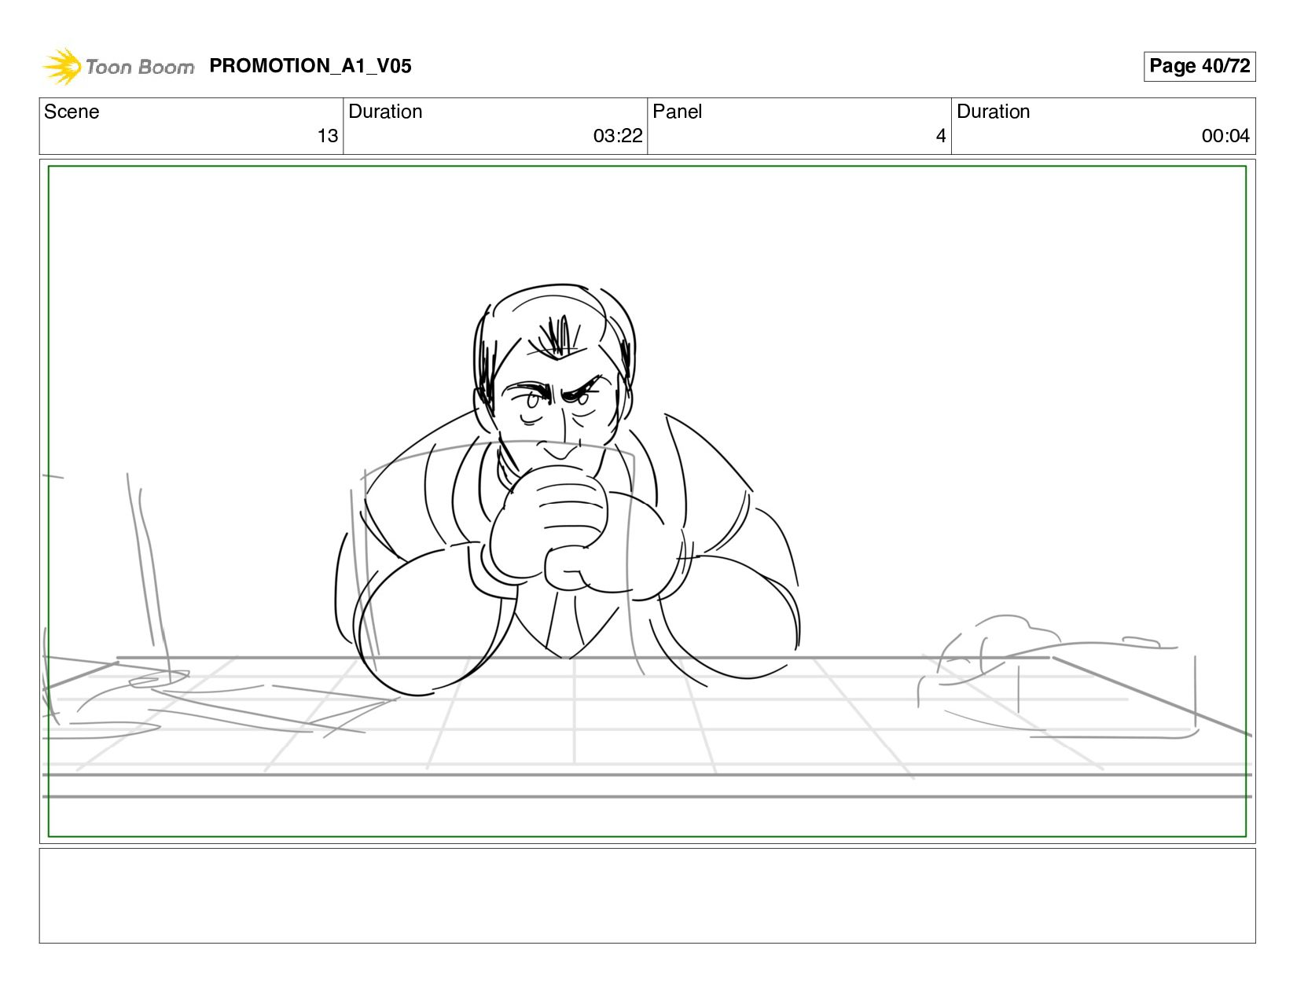The image size is (1297, 1002).
Task: Click the Panel label
Action: point(677,112)
